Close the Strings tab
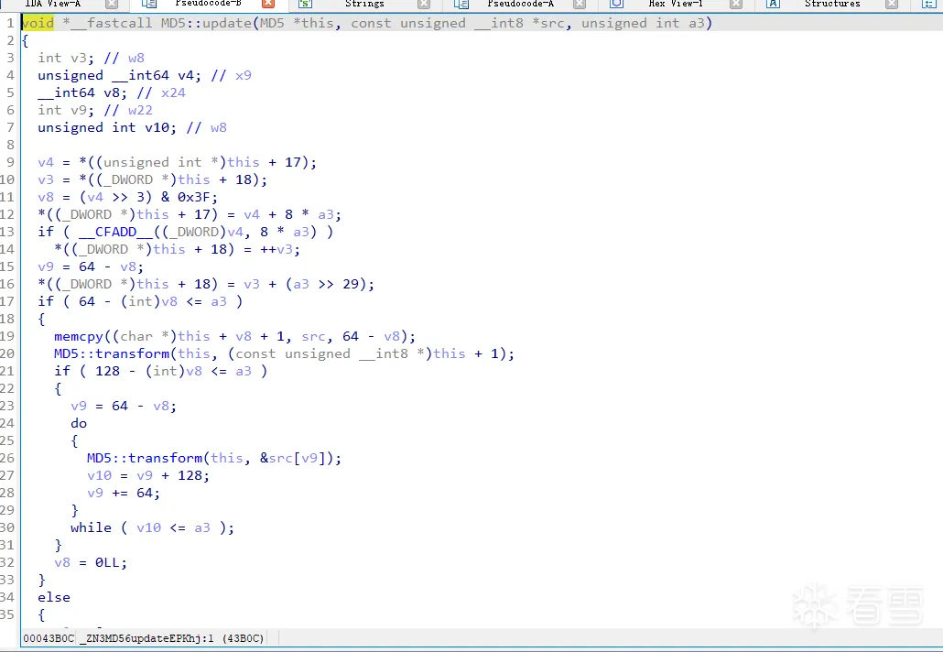943x652 pixels. tap(424, 4)
